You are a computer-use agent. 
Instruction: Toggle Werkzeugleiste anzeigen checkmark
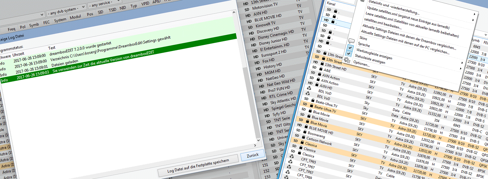[x=349, y=48]
